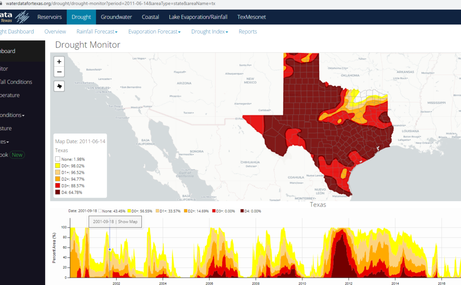Click the blue data point marker on timeline

[109, 250]
